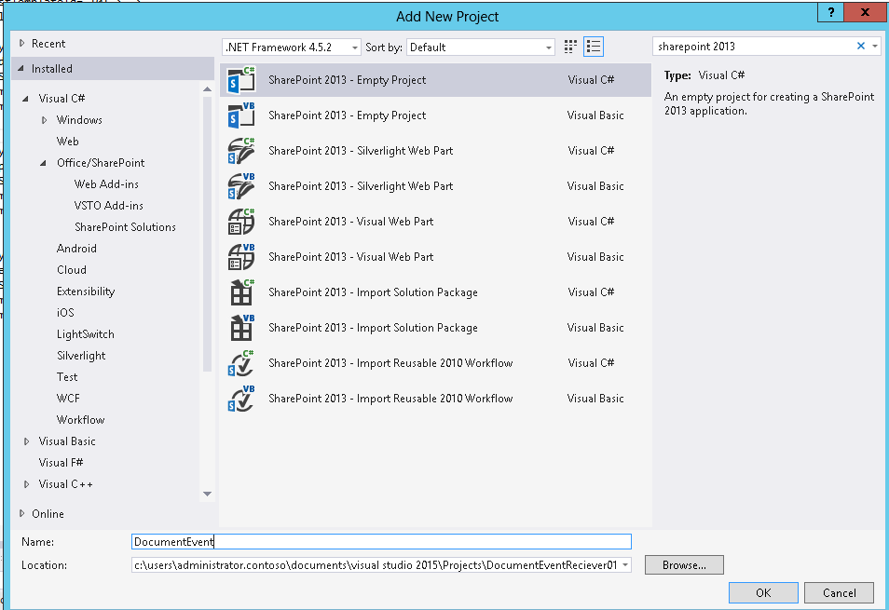Select C# SharePoint 2013 - Visual Web Part
This screenshot has height=610, width=889.
tap(435, 222)
